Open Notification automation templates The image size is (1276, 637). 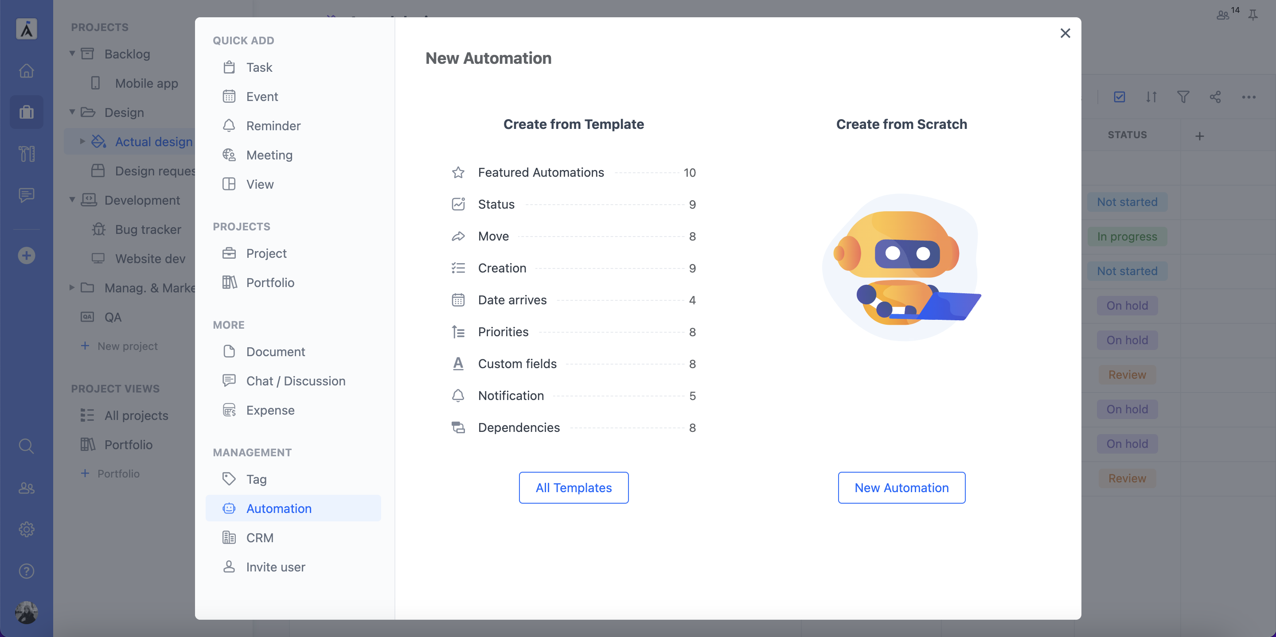pyautogui.click(x=574, y=396)
